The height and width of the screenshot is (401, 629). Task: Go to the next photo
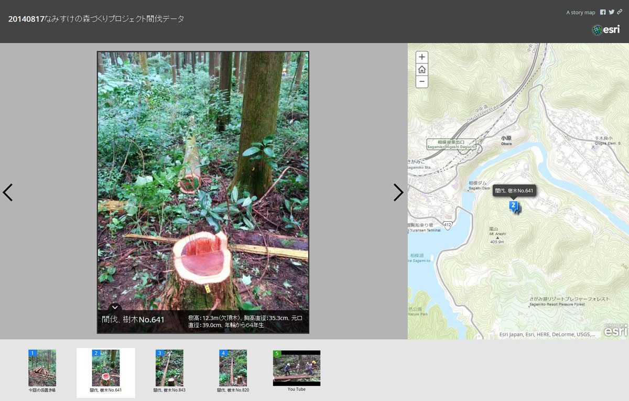pos(398,192)
